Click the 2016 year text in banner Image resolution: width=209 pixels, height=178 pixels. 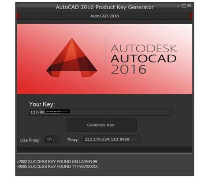click(129, 69)
